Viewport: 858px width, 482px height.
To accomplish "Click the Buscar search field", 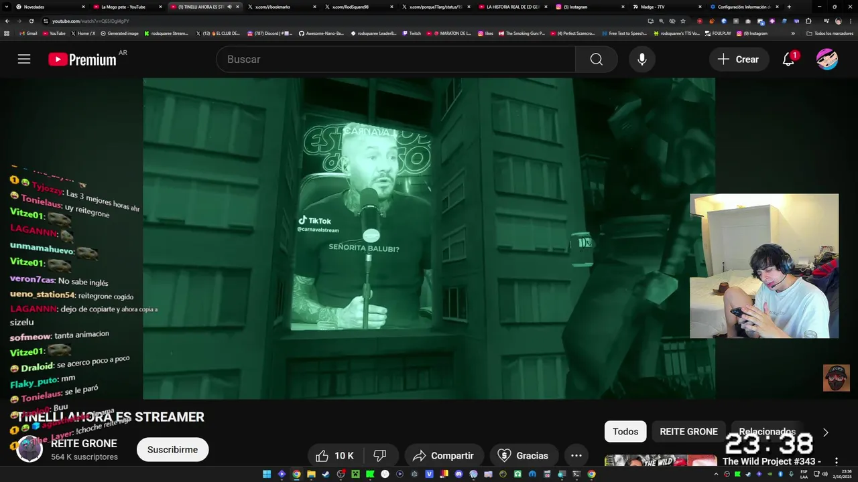I will click(x=395, y=59).
